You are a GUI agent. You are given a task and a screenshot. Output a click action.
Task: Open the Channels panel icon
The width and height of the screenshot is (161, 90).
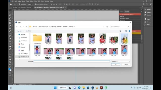pyautogui.click(x=145, y=22)
